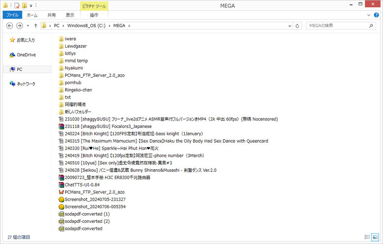Expand the ribbon chevron
This screenshot has width=383, height=244.
369,15
